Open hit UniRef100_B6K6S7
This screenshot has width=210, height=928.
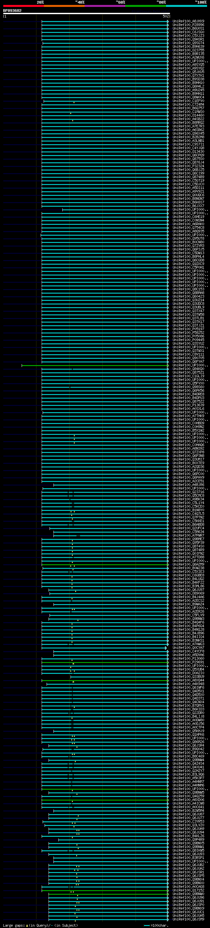188,202
